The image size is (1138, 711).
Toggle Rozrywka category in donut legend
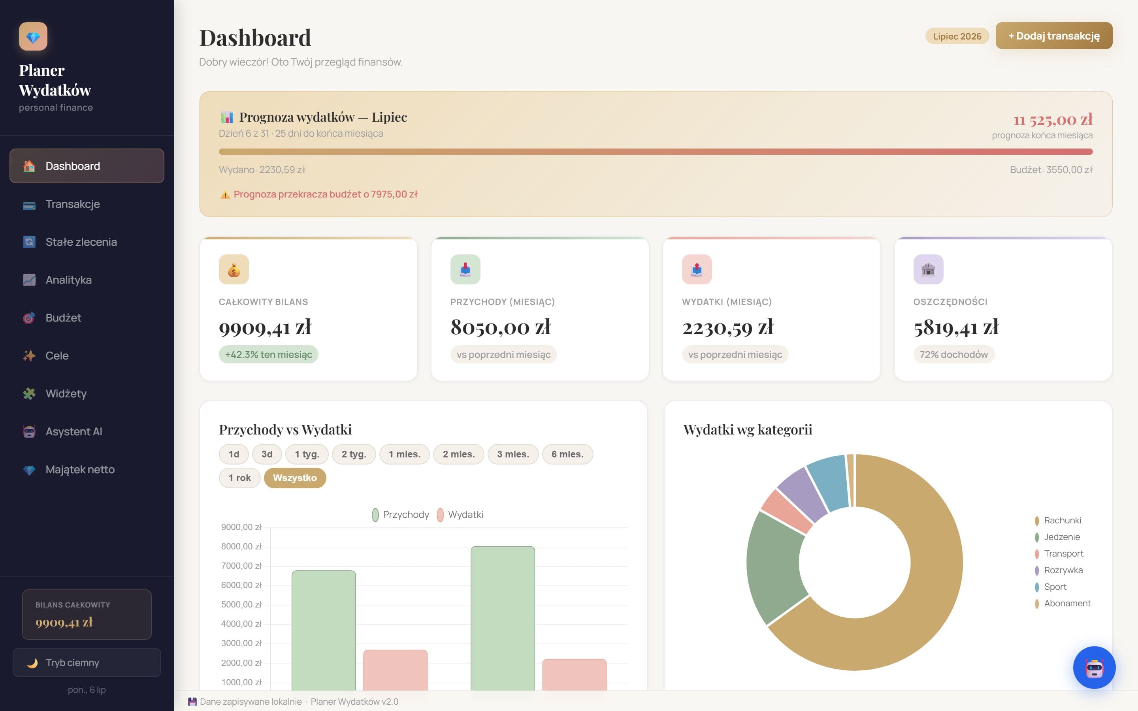pyautogui.click(x=1059, y=570)
